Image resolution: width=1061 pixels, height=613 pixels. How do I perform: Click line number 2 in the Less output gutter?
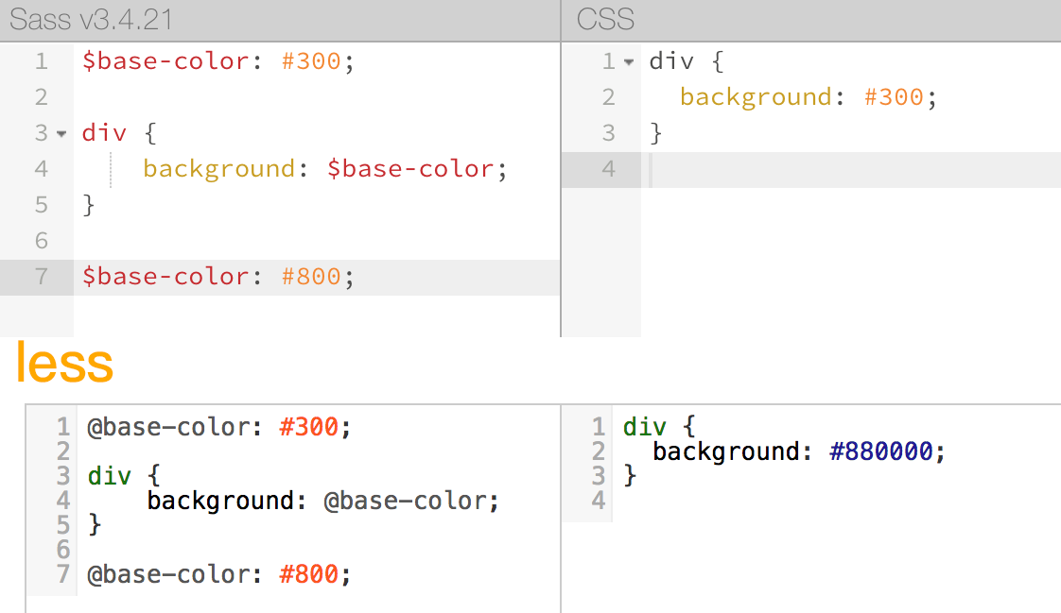tap(599, 451)
